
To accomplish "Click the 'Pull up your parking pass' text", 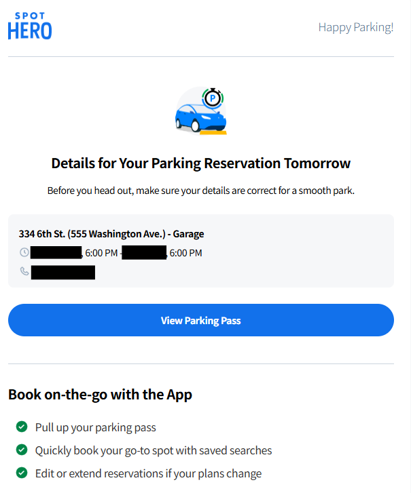I will tap(96, 427).
